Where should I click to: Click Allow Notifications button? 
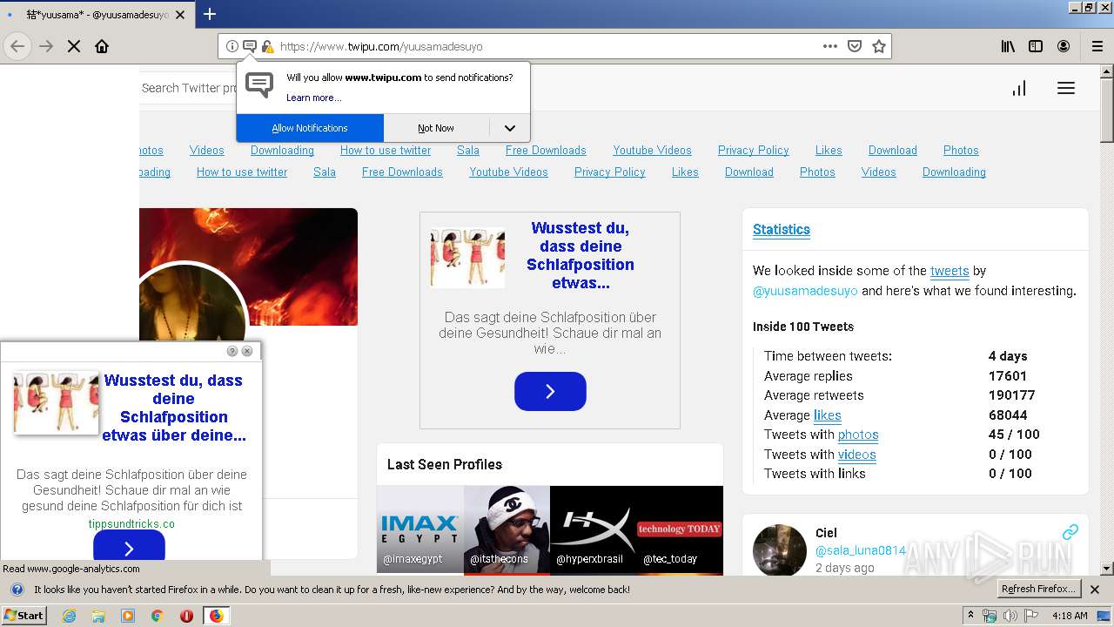coord(310,128)
